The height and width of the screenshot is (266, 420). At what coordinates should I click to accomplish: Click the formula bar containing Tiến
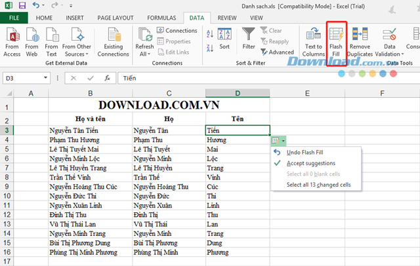(268, 78)
